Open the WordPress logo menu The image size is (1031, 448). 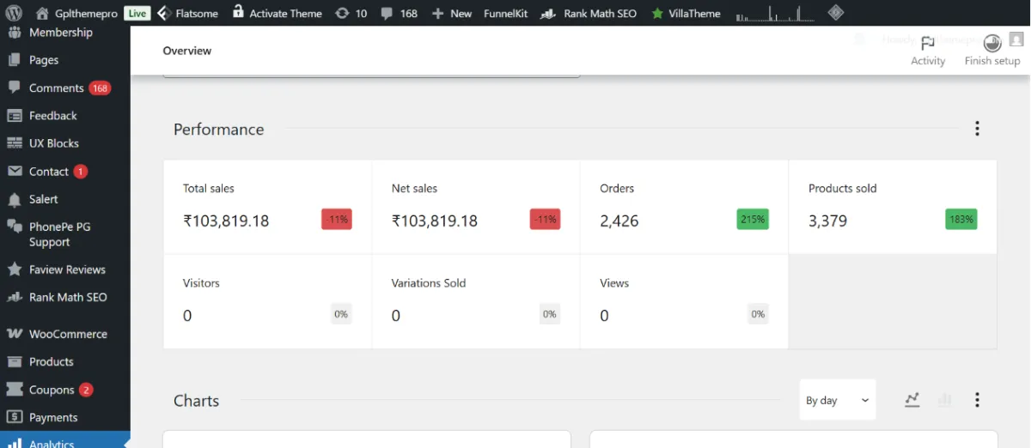15,13
